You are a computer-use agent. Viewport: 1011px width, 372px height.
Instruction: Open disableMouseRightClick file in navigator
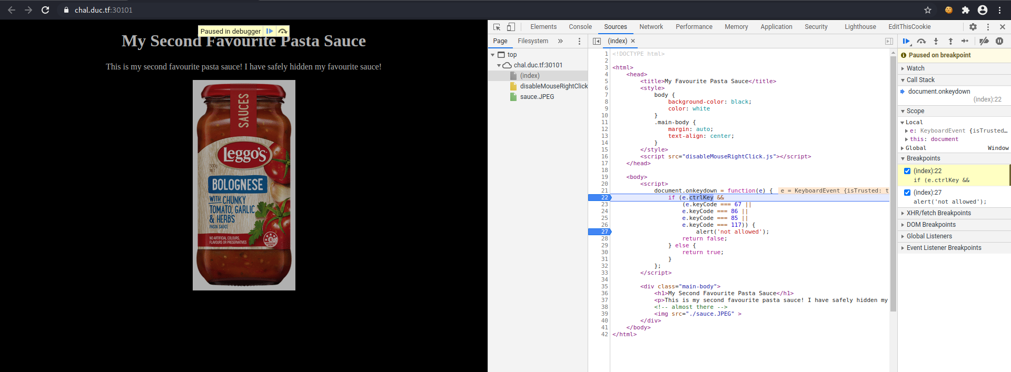click(x=553, y=86)
